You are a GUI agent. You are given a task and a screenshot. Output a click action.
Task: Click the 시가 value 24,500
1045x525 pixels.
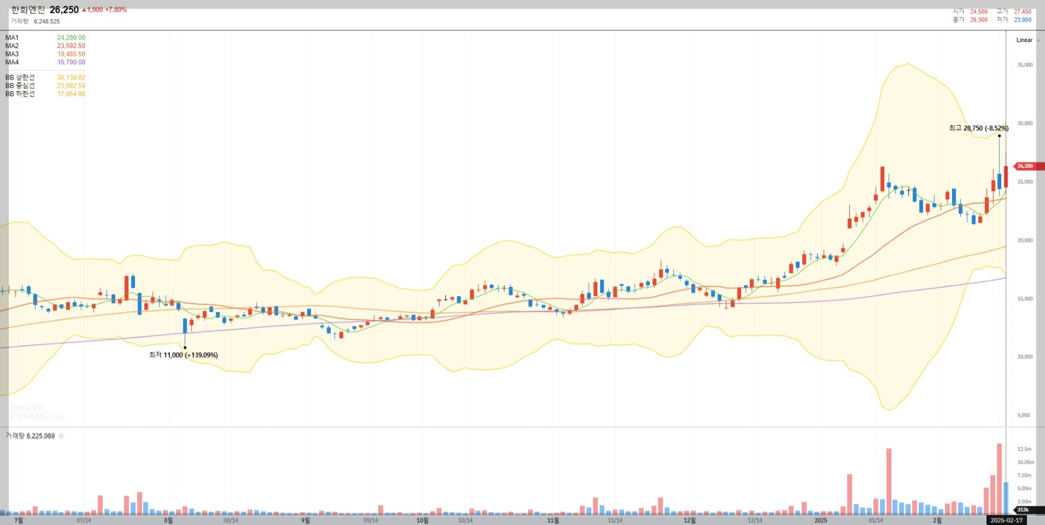click(x=979, y=12)
